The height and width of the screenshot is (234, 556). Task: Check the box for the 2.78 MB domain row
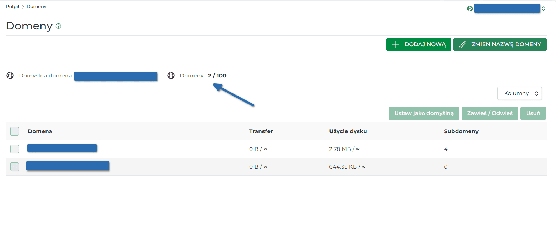coord(15,149)
